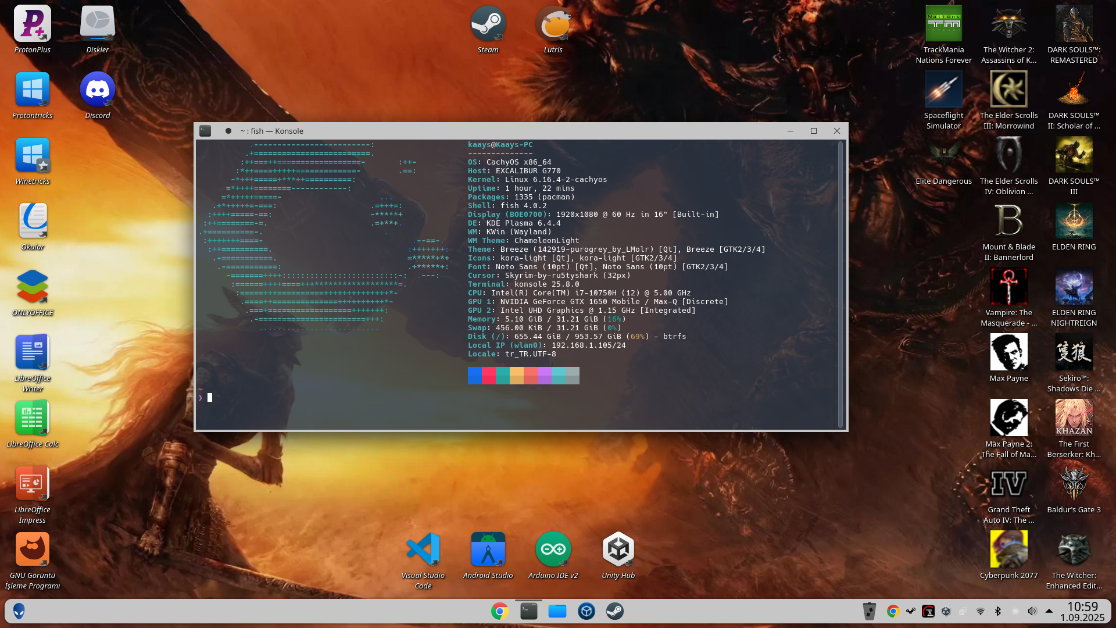Open Mount & Blade II: Bannerlord icon
Image resolution: width=1116 pixels, height=628 pixels.
click(1008, 222)
